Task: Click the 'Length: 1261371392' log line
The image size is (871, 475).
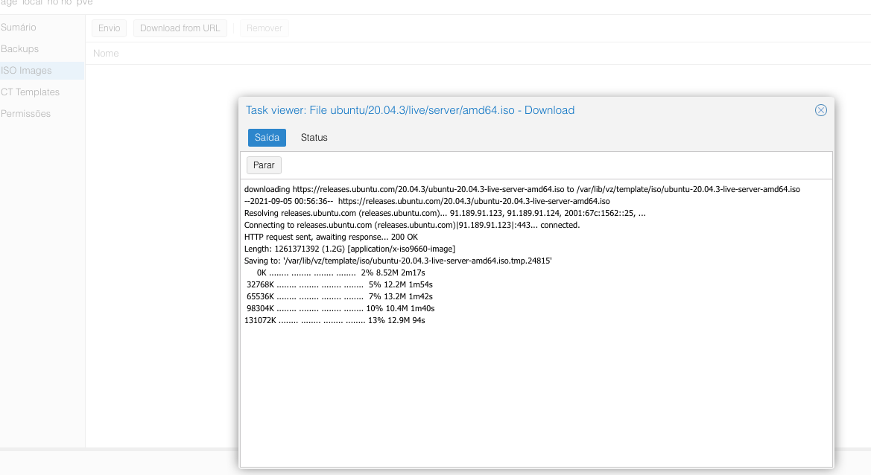Action: click(x=349, y=249)
